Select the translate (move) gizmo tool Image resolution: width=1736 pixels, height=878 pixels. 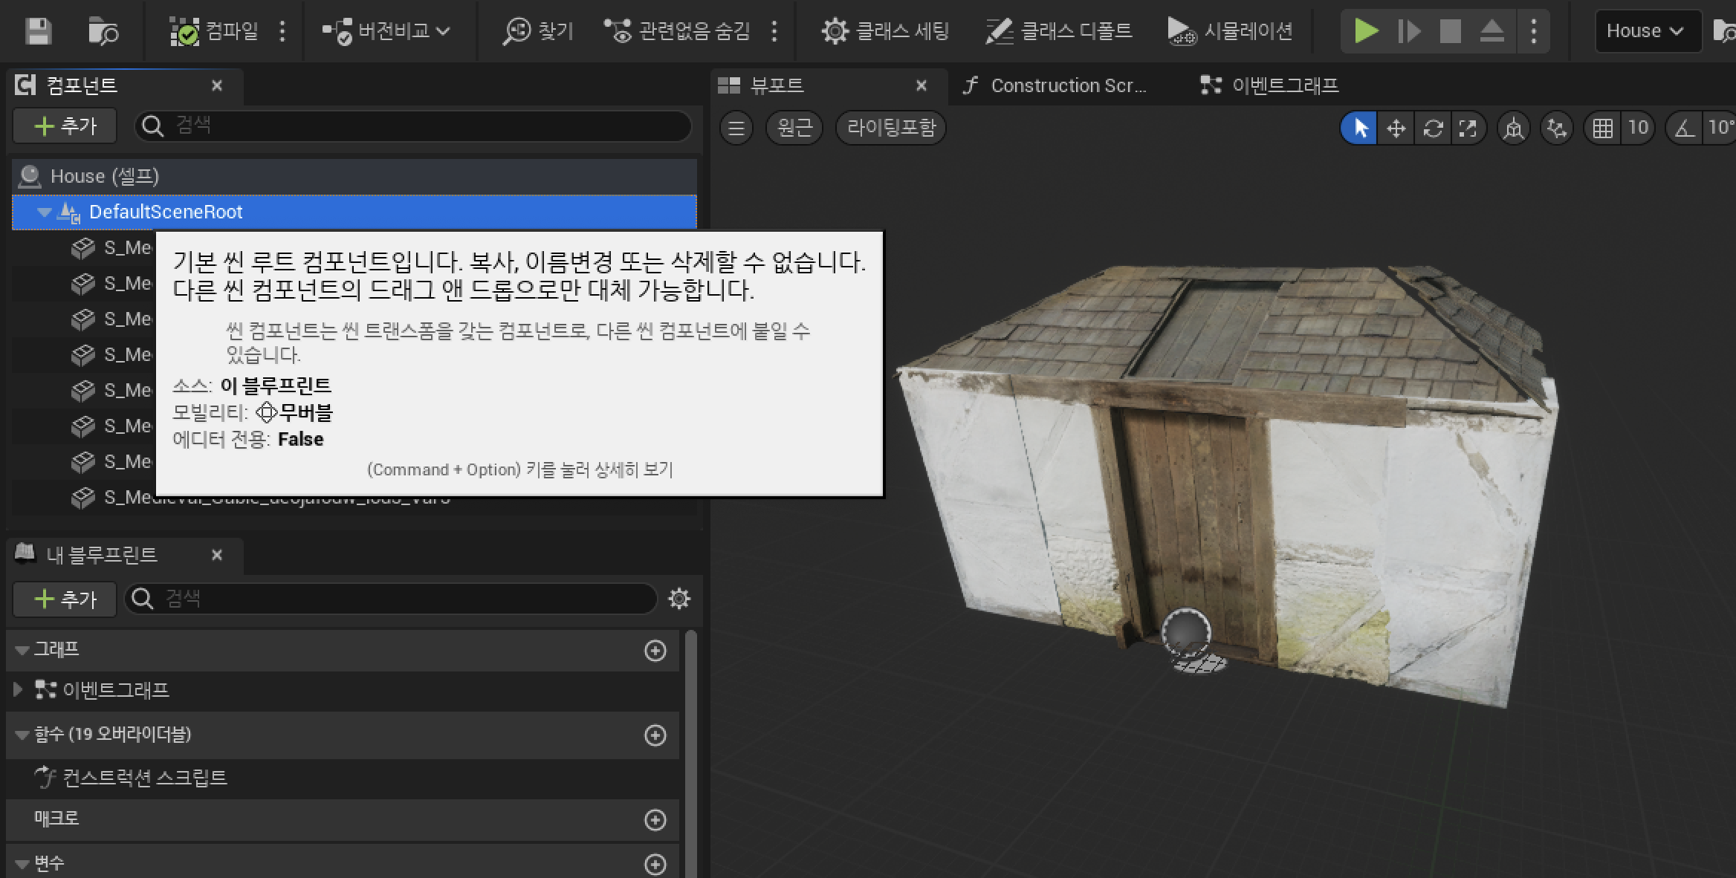point(1396,129)
